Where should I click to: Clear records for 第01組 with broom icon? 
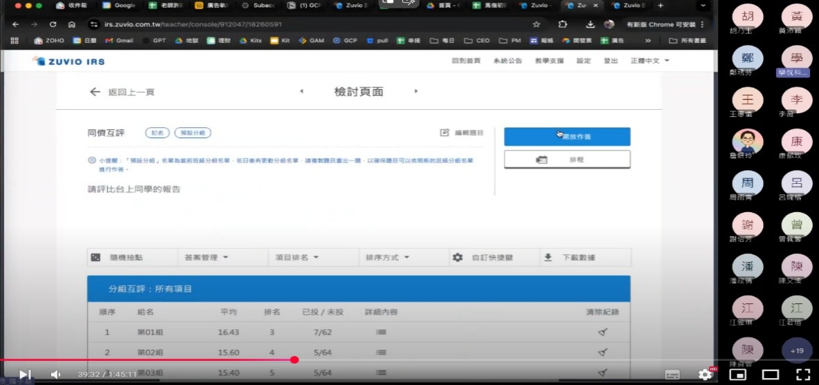[602, 332]
